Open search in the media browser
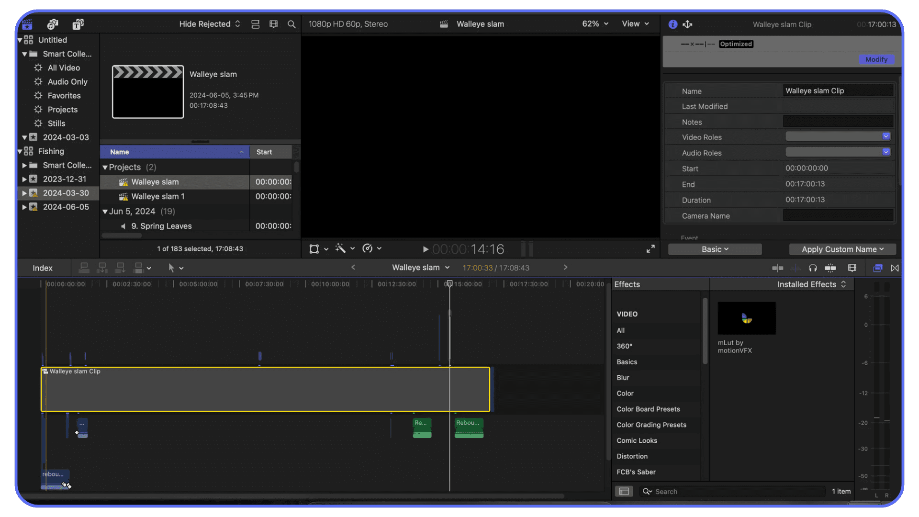 (291, 24)
